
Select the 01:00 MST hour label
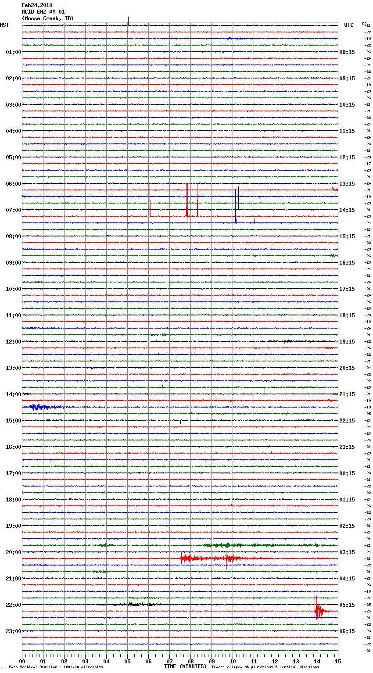point(14,52)
